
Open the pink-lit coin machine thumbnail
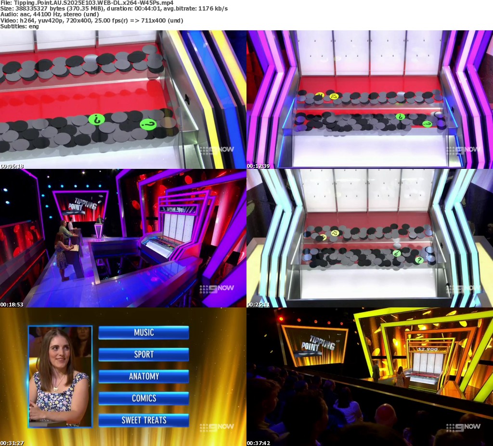[x=370, y=100]
